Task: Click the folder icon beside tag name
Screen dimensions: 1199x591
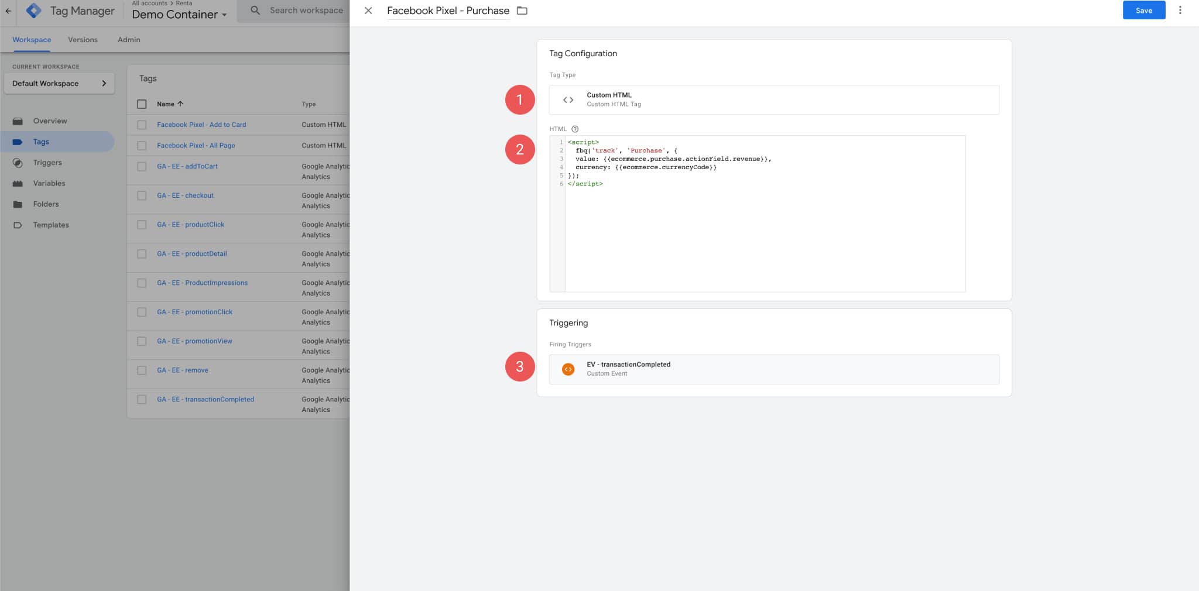Action: click(x=522, y=11)
